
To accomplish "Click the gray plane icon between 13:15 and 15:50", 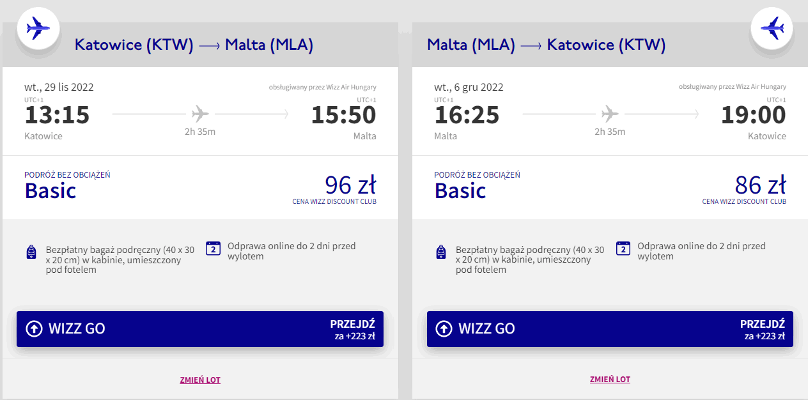I will point(200,114).
